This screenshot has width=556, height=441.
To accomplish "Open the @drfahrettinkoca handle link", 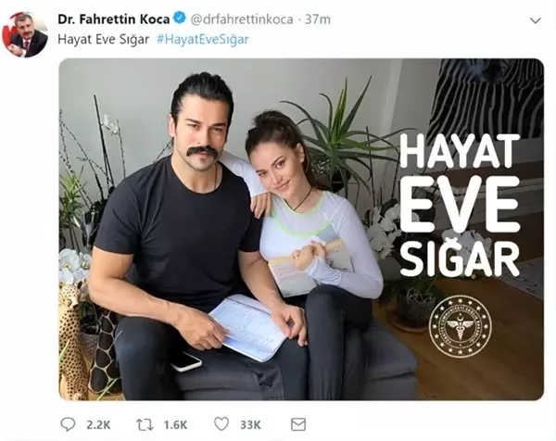I will pos(242,19).
